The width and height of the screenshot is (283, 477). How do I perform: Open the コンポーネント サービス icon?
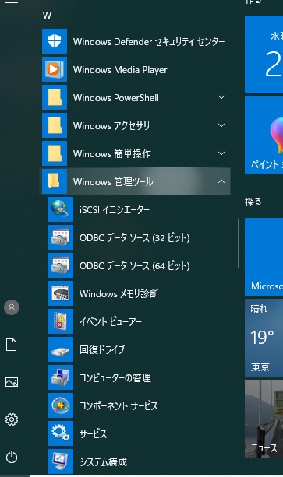click(61, 405)
